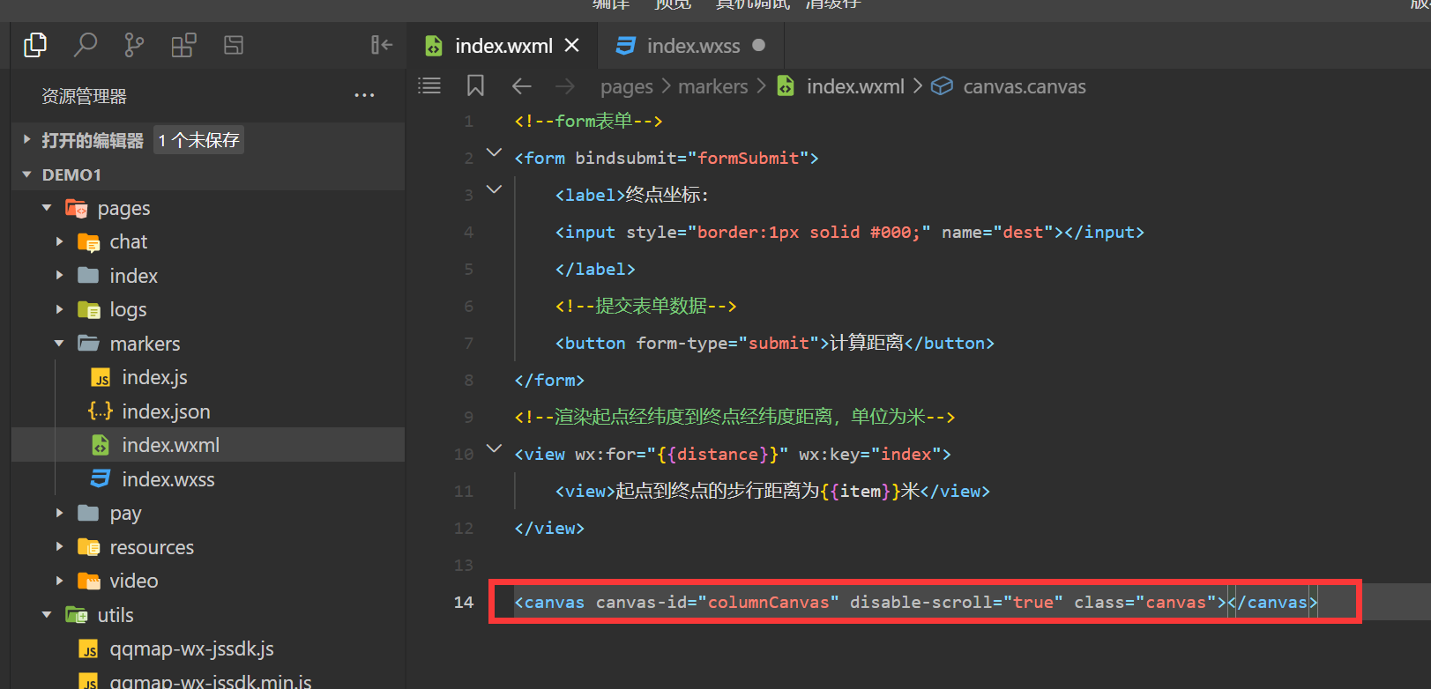The image size is (1431, 689).
Task: Select index.wxml in the file tree
Action: click(x=208, y=445)
